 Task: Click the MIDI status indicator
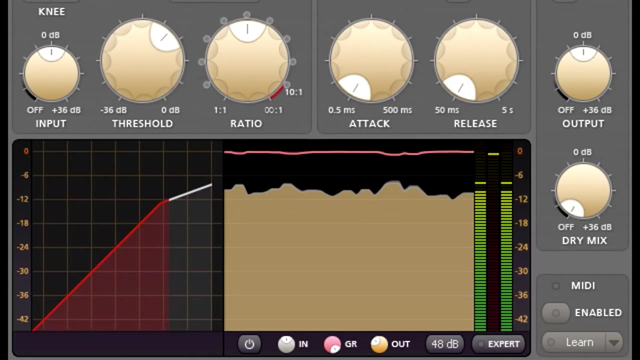(x=555, y=285)
